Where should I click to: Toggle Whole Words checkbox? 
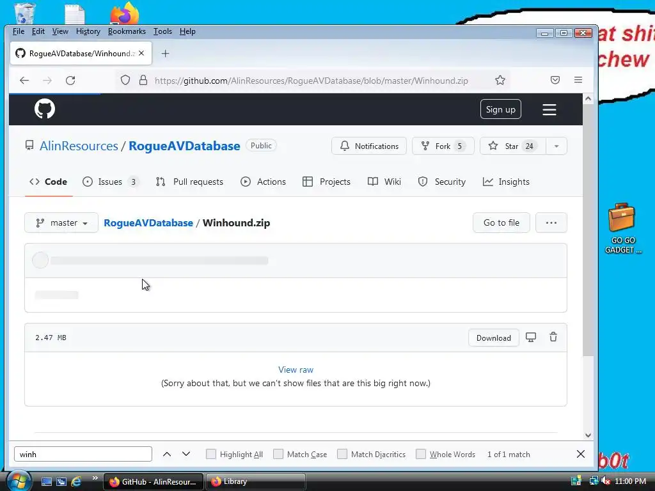click(421, 454)
